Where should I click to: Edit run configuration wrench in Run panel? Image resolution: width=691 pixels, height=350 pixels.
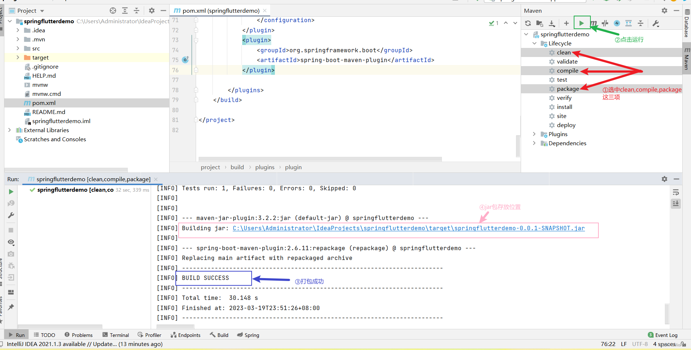click(11, 215)
